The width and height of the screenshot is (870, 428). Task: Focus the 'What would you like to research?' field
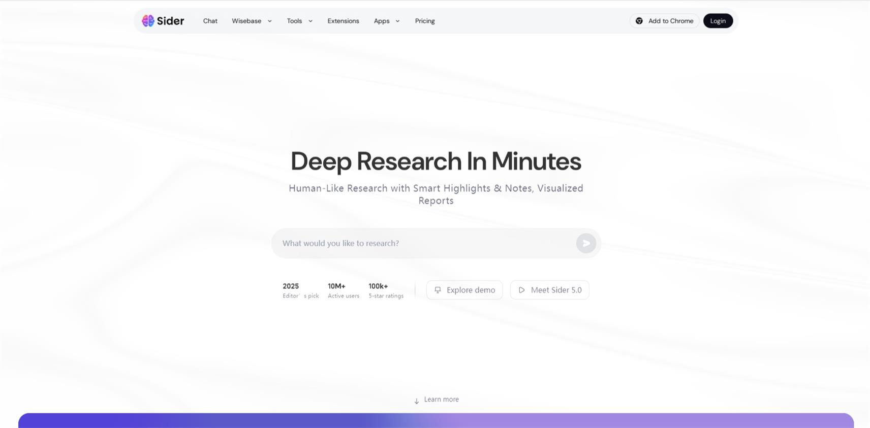[x=436, y=243]
